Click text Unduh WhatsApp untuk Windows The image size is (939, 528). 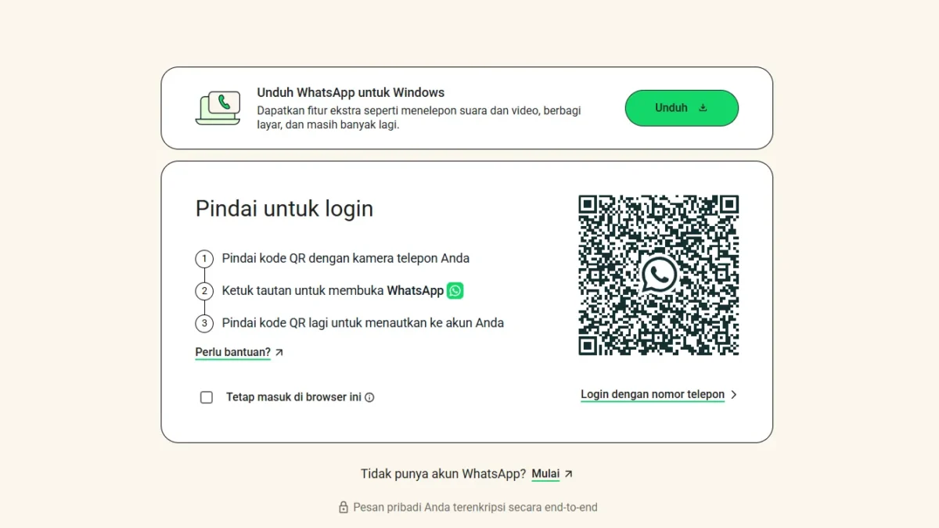coord(351,92)
